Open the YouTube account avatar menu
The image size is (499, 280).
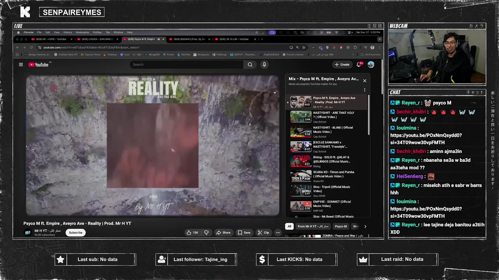(x=371, y=65)
